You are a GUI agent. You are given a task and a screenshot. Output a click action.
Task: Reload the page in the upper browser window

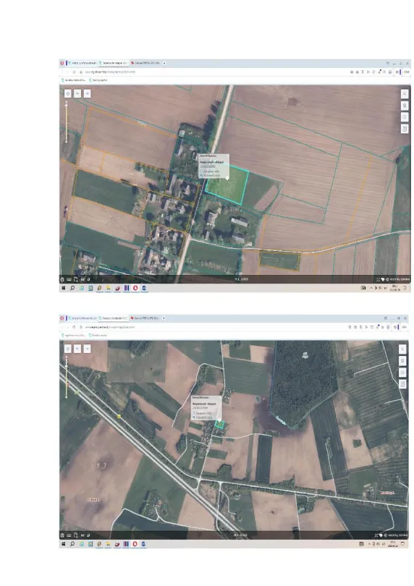(x=74, y=72)
